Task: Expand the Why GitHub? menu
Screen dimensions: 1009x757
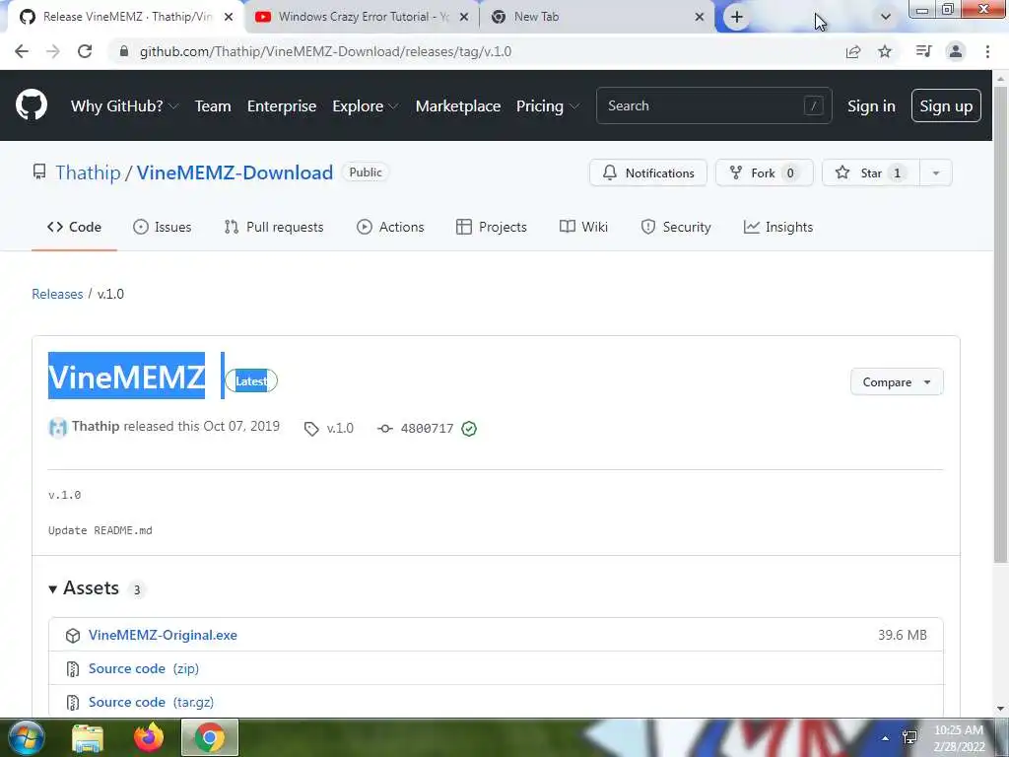Action: point(124,106)
